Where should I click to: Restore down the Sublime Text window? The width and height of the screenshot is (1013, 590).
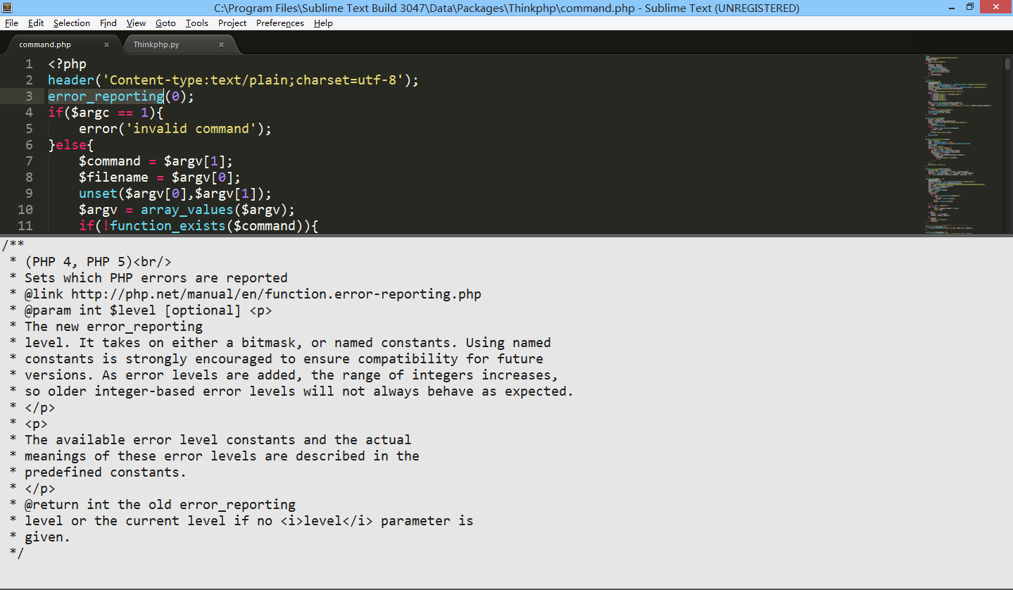(x=969, y=7)
